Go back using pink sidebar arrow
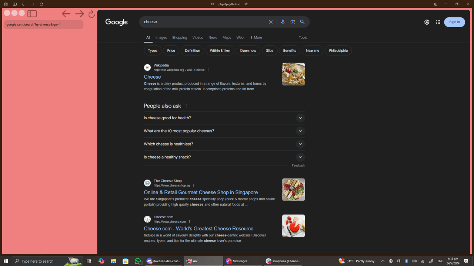The image size is (474, 266). [66, 14]
